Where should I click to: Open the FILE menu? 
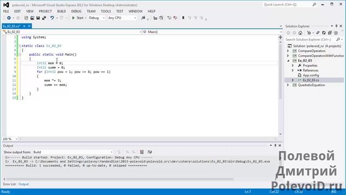(x=6, y=11)
